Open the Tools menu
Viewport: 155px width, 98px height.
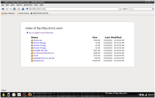(x=36, y=5)
